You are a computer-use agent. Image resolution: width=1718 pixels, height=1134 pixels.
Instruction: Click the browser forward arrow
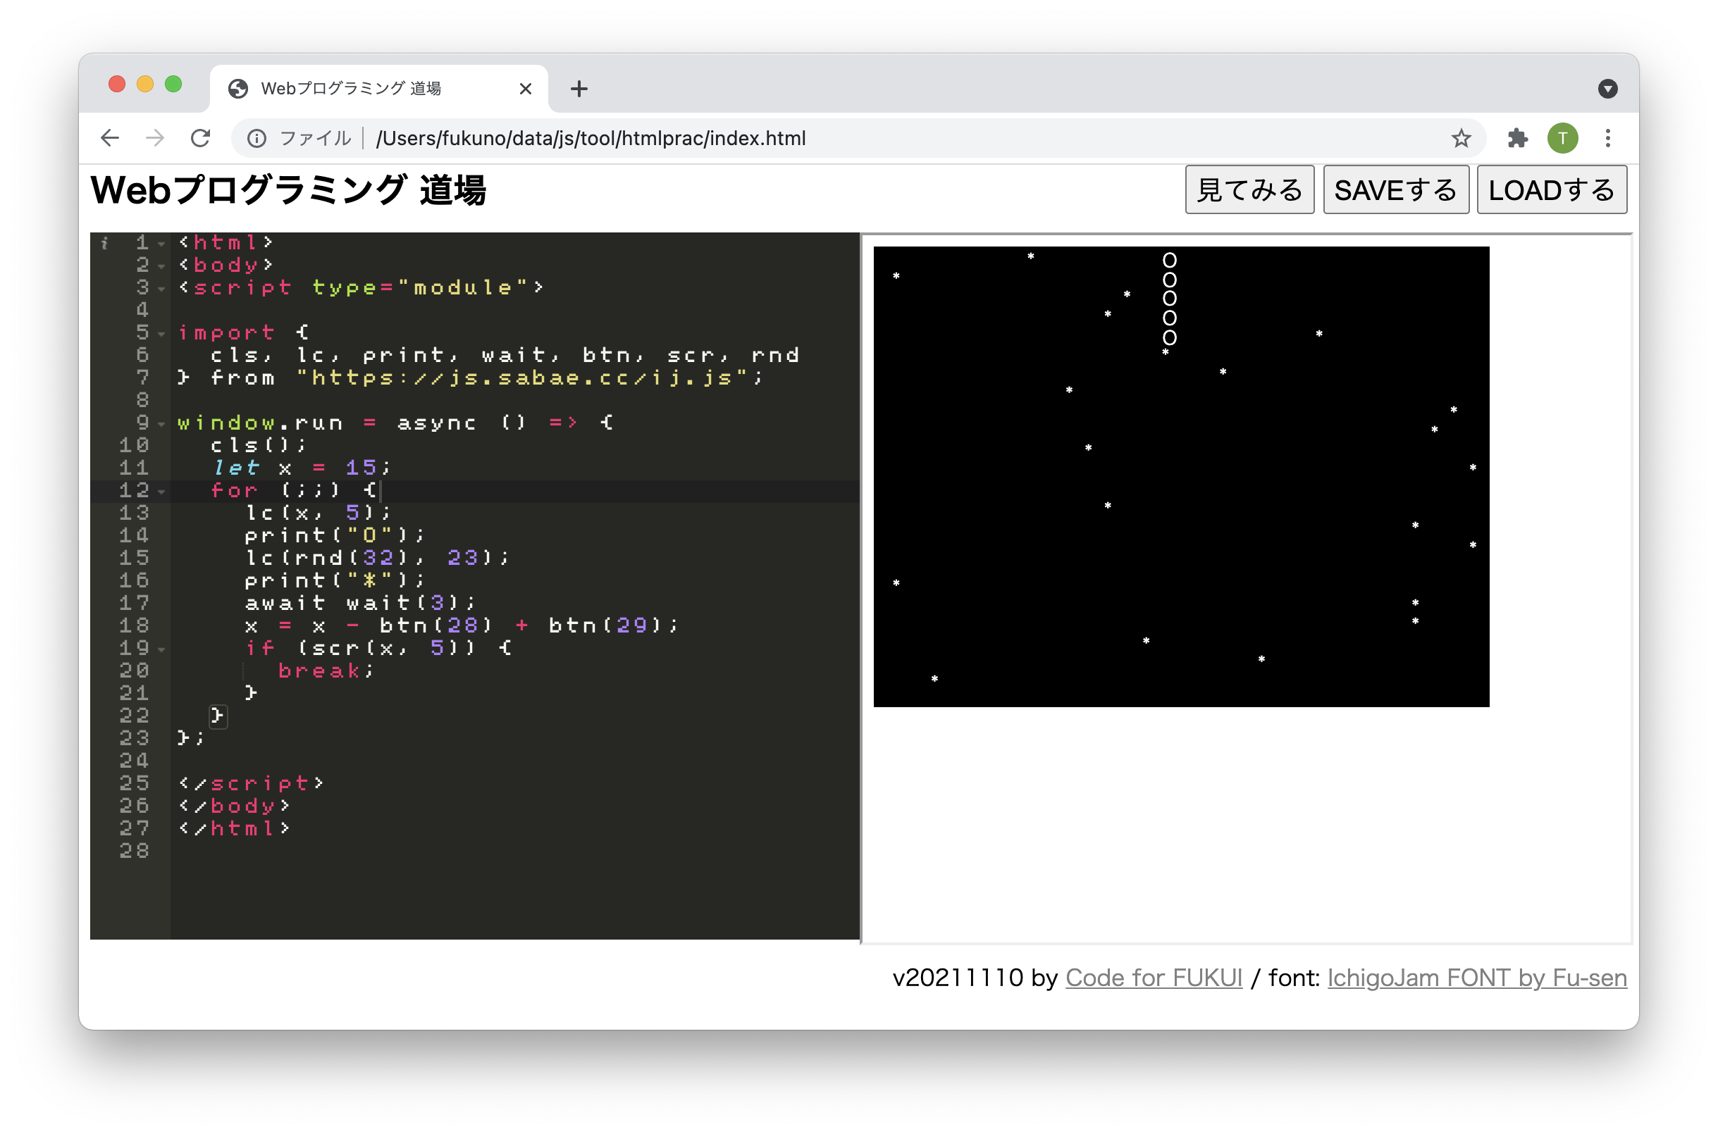tap(155, 138)
